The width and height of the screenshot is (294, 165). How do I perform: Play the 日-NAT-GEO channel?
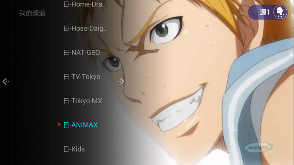[82, 53]
